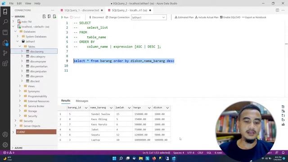This screenshot has width=288, height=162.
Task: Expand the Server Objects folder
Action: click(15, 126)
